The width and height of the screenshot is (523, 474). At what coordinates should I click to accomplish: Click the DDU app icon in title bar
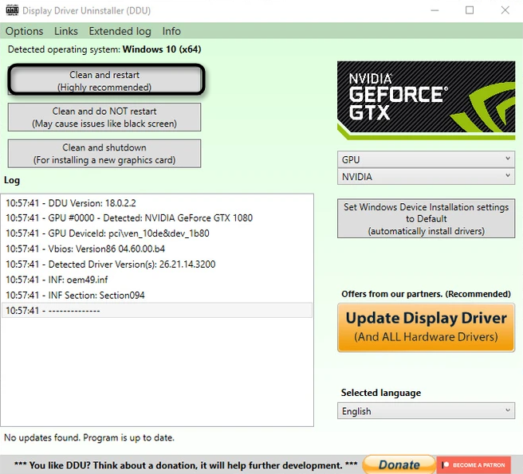pos(12,10)
